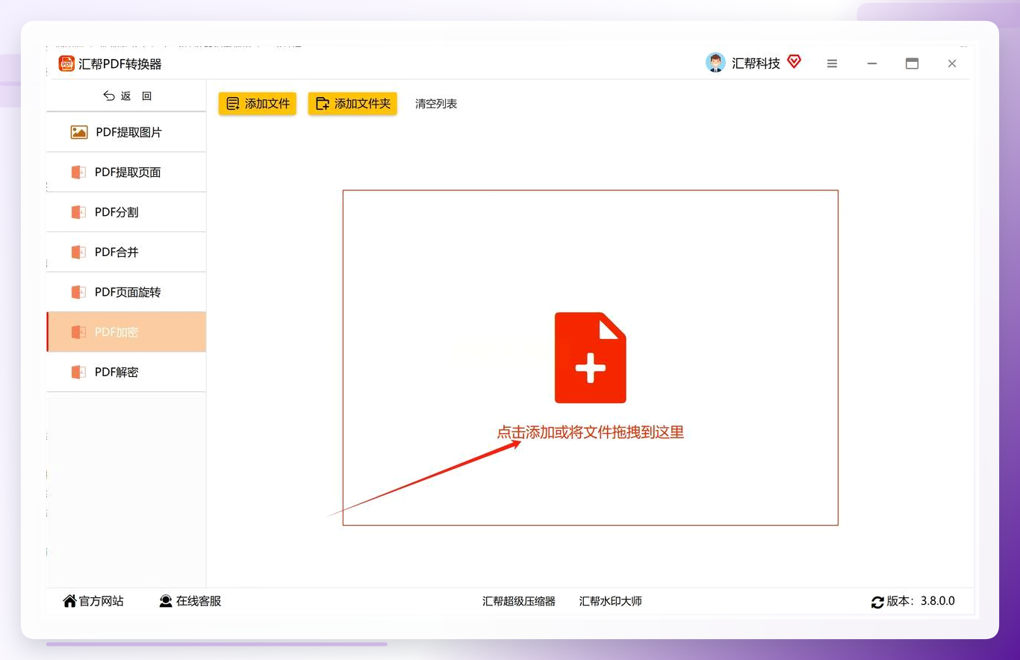The height and width of the screenshot is (660, 1020).
Task: Click the 版本：3.8.0.0 version text
Action: 921,601
